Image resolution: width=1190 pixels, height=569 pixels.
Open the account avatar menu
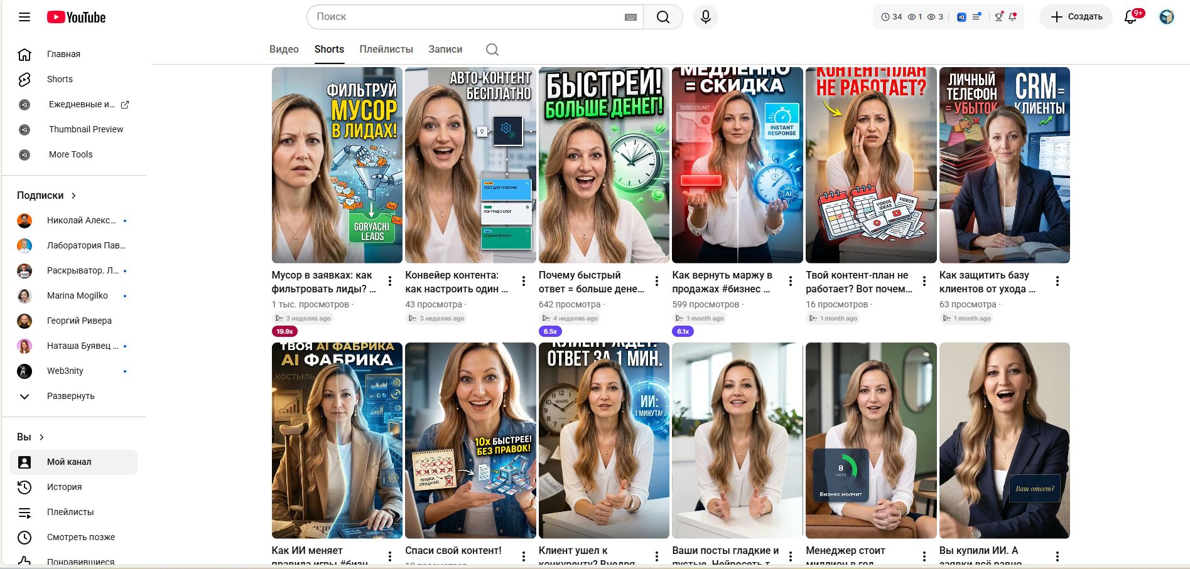[x=1167, y=17]
